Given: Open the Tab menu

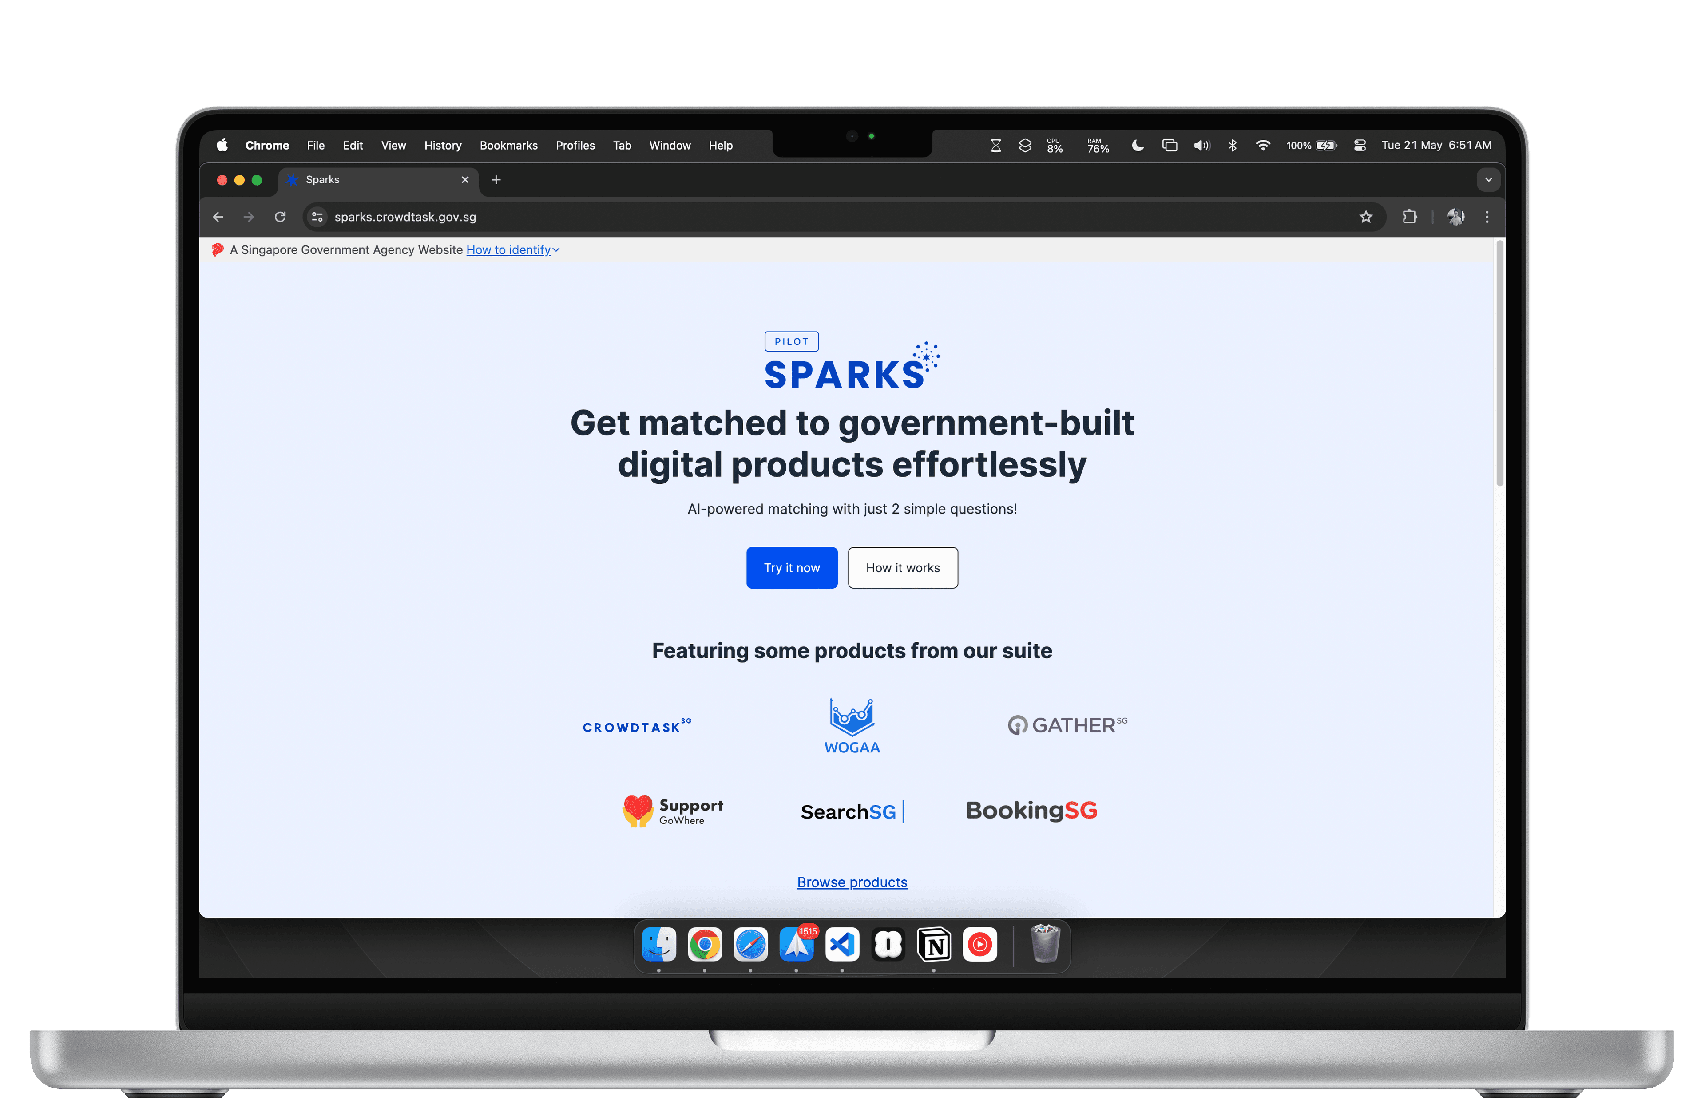Looking at the screenshot, I should click(622, 146).
